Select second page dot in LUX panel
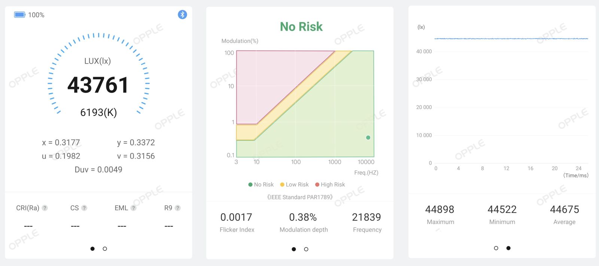Screen dimensions: 599x266 tap(105, 249)
